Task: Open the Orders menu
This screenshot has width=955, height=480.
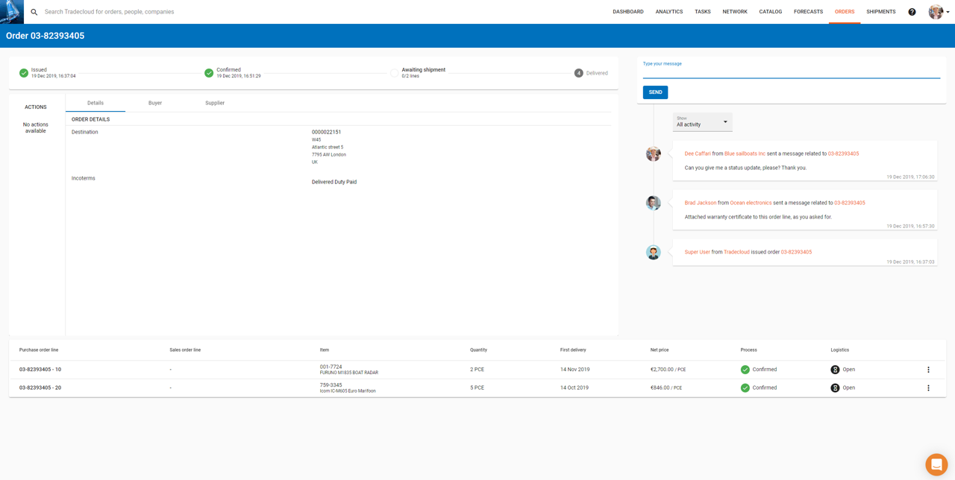Action: point(845,12)
